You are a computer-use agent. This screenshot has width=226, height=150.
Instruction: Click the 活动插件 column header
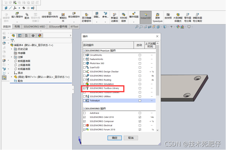point(108,45)
